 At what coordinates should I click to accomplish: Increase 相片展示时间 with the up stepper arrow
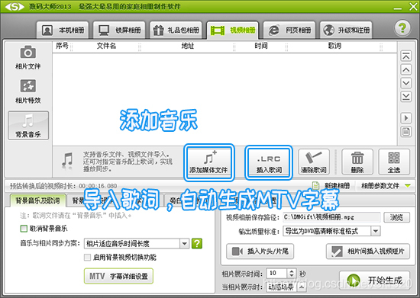[292, 271]
